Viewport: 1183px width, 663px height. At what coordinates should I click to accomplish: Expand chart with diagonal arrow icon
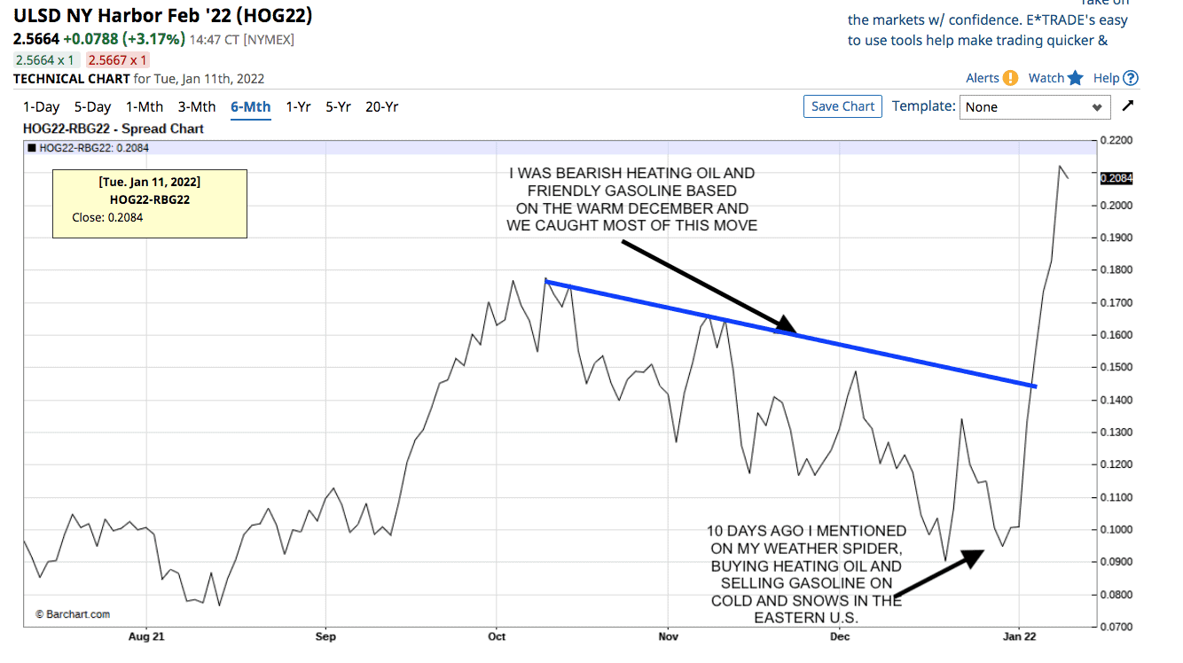(x=1128, y=106)
